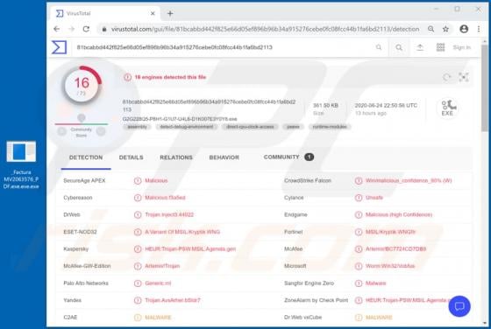Click the upload file icon

click(420, 47)
